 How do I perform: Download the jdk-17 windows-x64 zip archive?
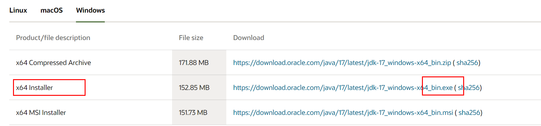(342, 63)
